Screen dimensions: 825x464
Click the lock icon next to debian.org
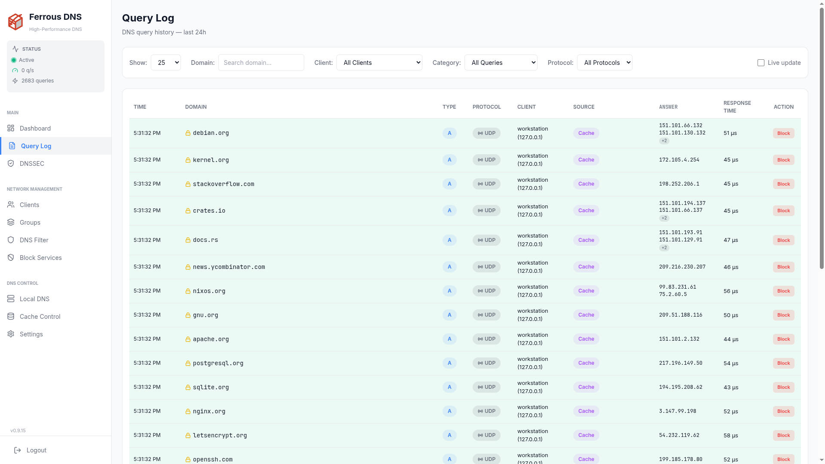coord(188,133)
